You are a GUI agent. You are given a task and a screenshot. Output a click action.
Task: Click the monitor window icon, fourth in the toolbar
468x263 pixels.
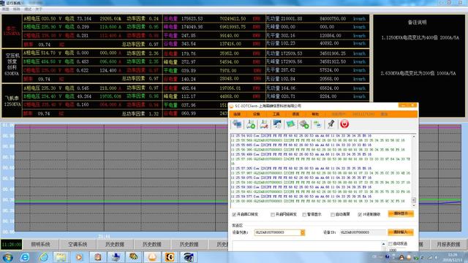(x=277, y=124)
